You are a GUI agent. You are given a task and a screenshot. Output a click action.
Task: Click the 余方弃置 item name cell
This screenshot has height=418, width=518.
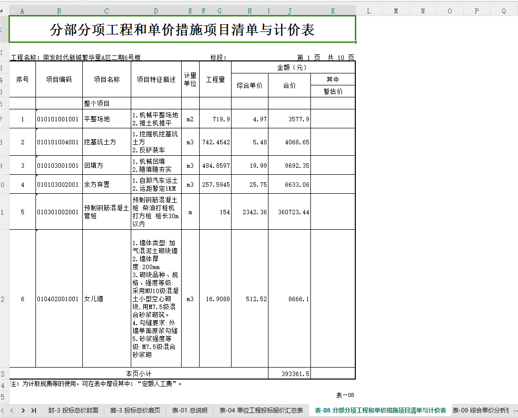click(x=107, y=184)
